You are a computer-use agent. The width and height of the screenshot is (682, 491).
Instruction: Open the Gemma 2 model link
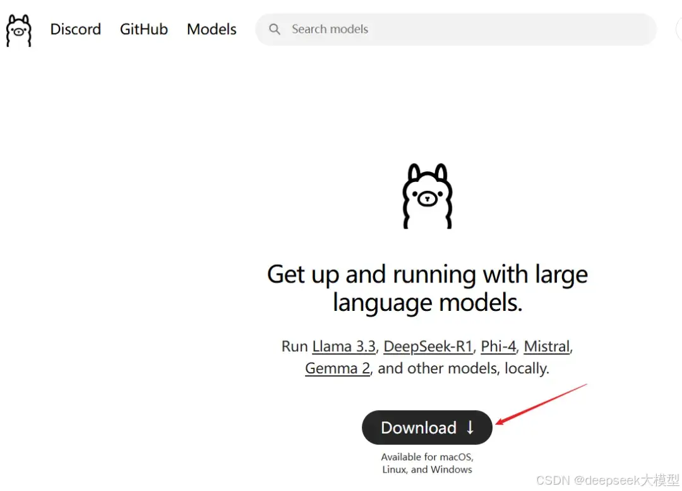pyautogui.click(x=337, y=368)
